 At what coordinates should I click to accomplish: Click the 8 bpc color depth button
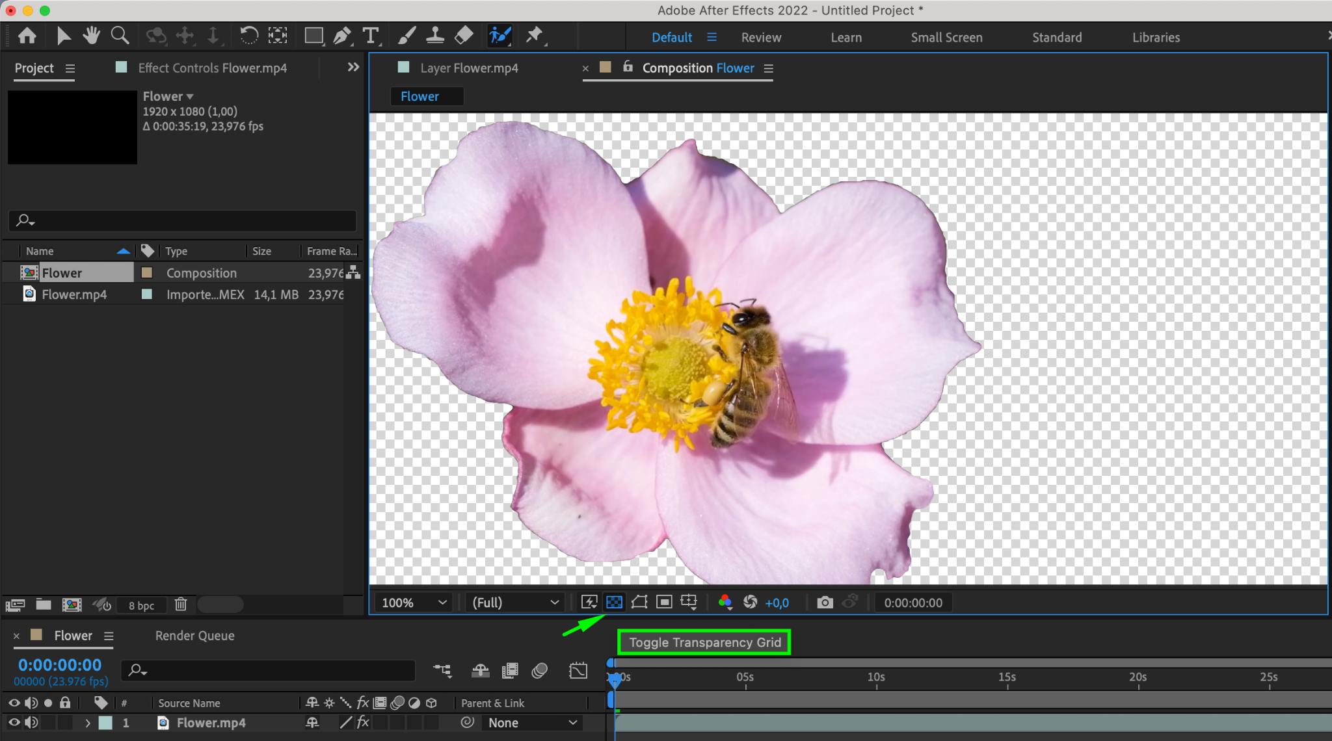click(x=141, y=605)
